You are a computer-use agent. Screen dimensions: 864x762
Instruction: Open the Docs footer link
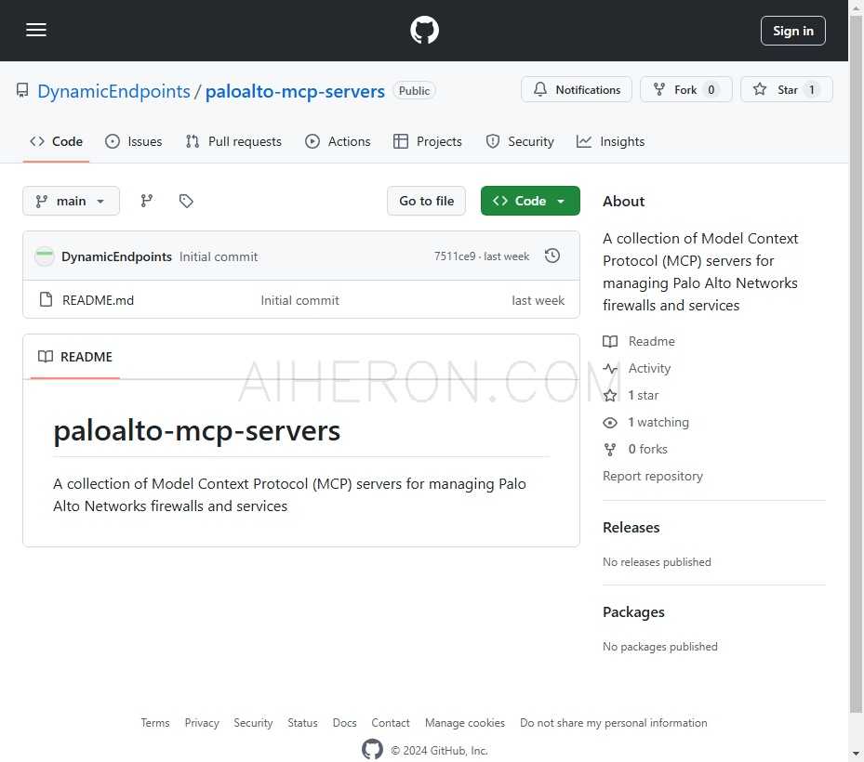tap(344, 723)
